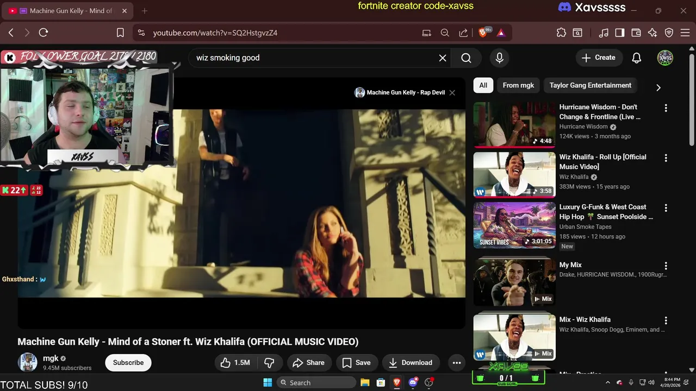The height and width of the screenshot is (391, 696).
Task: Click the Create button
Action: coord(599,58)
